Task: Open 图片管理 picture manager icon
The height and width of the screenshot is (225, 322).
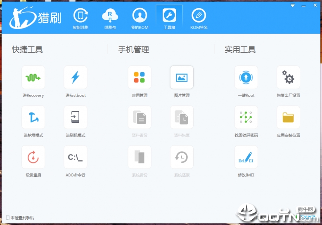Action: [x=182, y=77]
